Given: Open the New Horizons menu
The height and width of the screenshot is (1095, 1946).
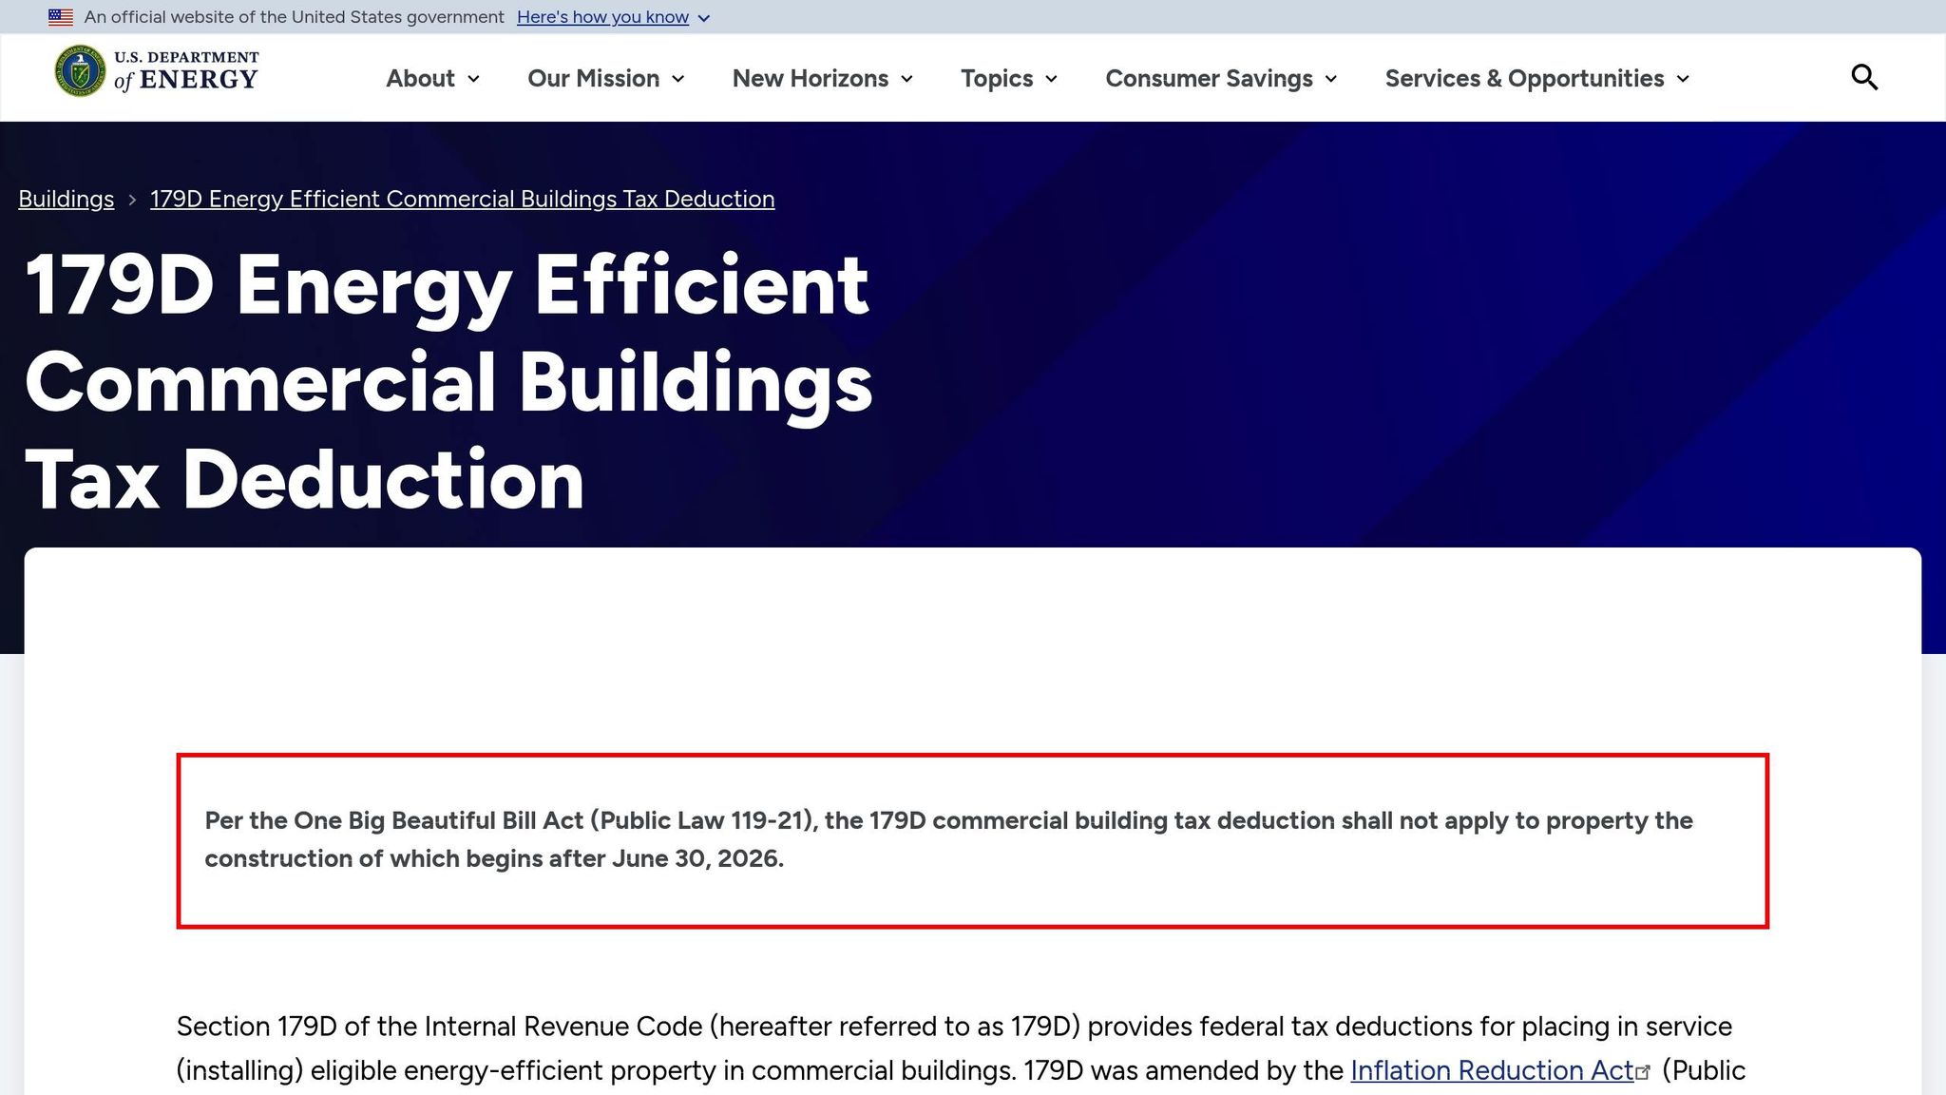Looking at the screenshot, I should [x=810, y=78].
